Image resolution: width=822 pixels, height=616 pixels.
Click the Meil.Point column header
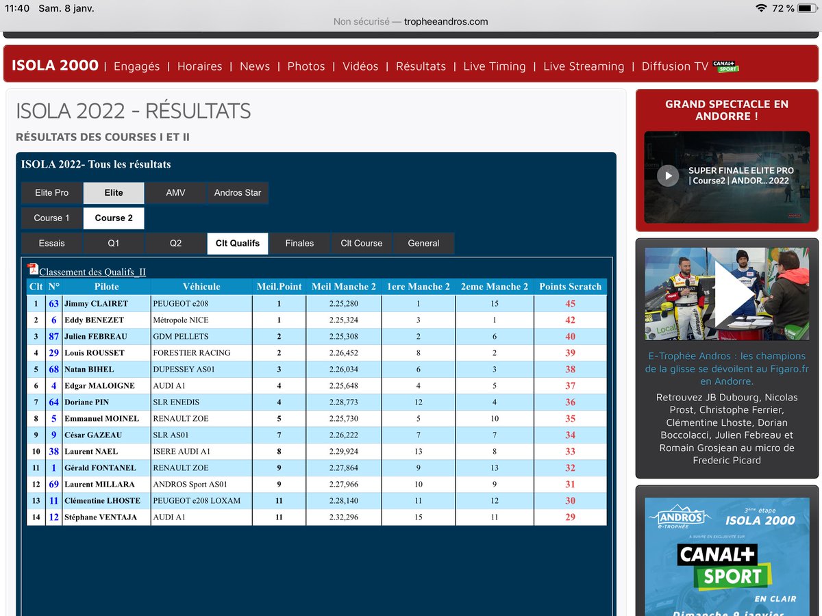click(x=279, y=287)
